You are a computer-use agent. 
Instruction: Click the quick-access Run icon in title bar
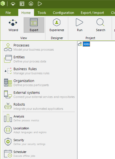click(x=40, y=4)
